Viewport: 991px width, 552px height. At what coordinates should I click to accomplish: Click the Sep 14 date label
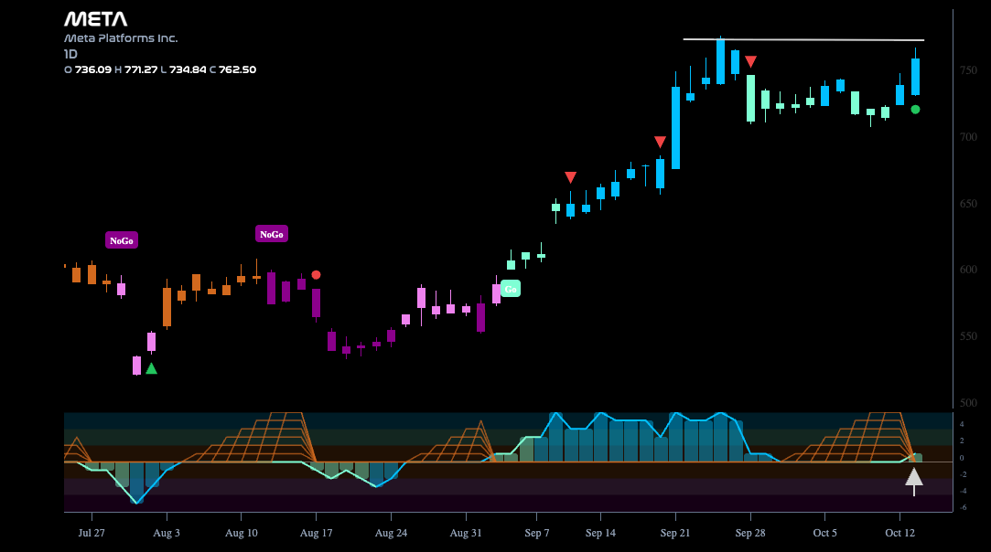pos(600,533)
